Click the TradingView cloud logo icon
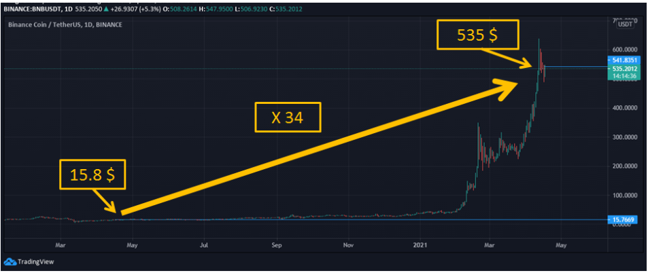This screenshot has height=273, width=648. 10,261
